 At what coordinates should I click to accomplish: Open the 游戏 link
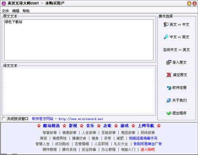[x=124, y=126]
